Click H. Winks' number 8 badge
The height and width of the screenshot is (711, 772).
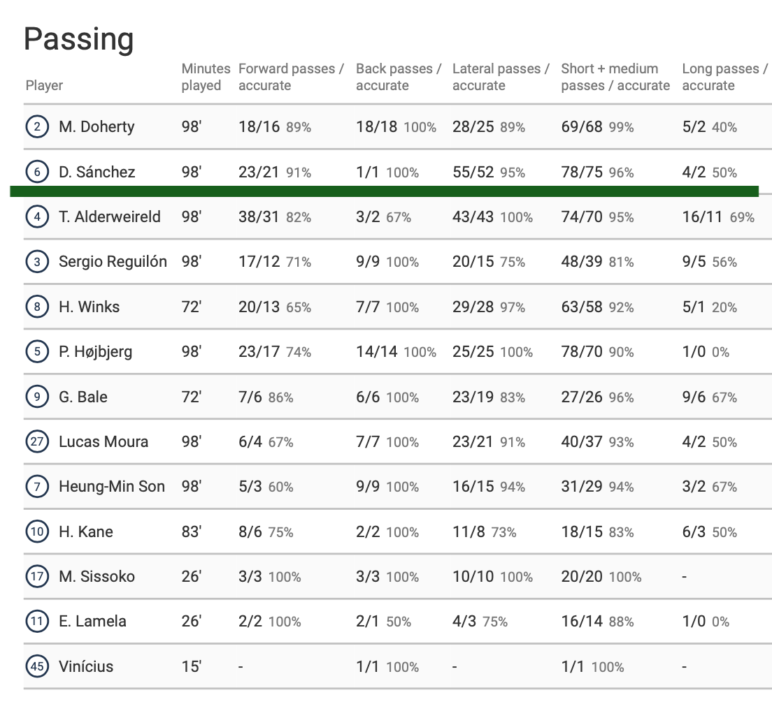(x=37, y=307)
